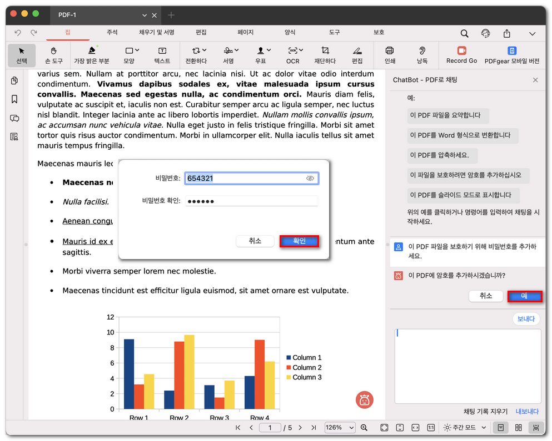
Task: Open the 126% zoom level dropdown
Action: (339, 427)
